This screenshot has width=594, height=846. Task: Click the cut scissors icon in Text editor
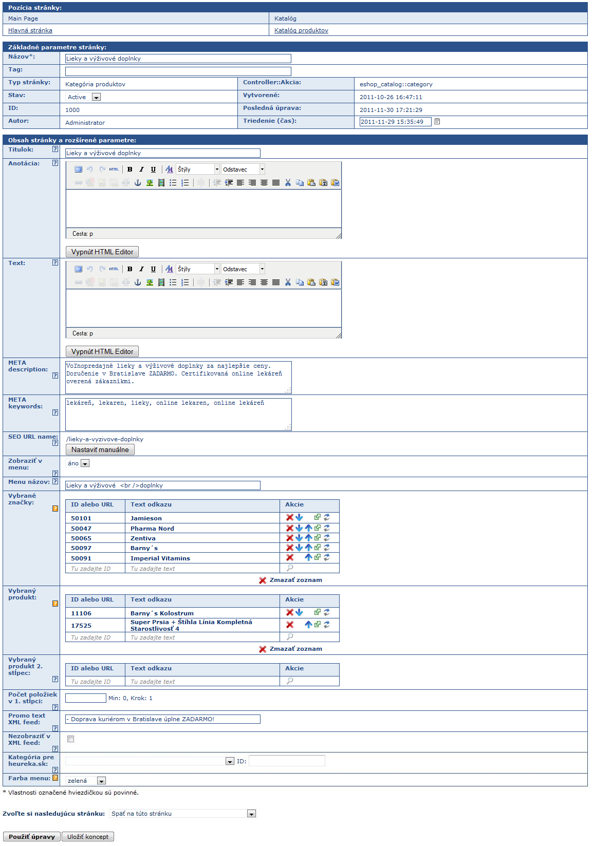pos(288,283)
